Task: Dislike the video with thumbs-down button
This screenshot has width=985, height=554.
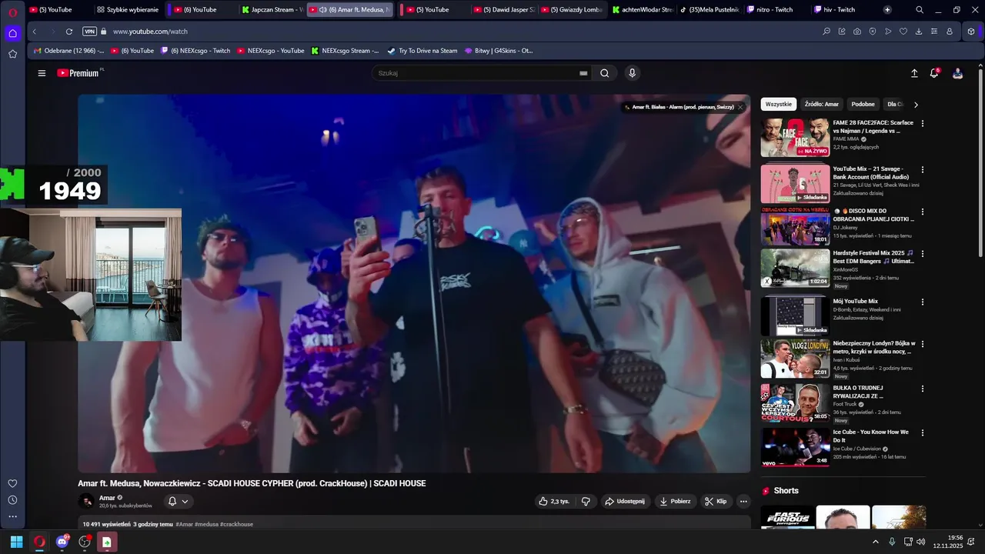Action: tap(586, 501)
